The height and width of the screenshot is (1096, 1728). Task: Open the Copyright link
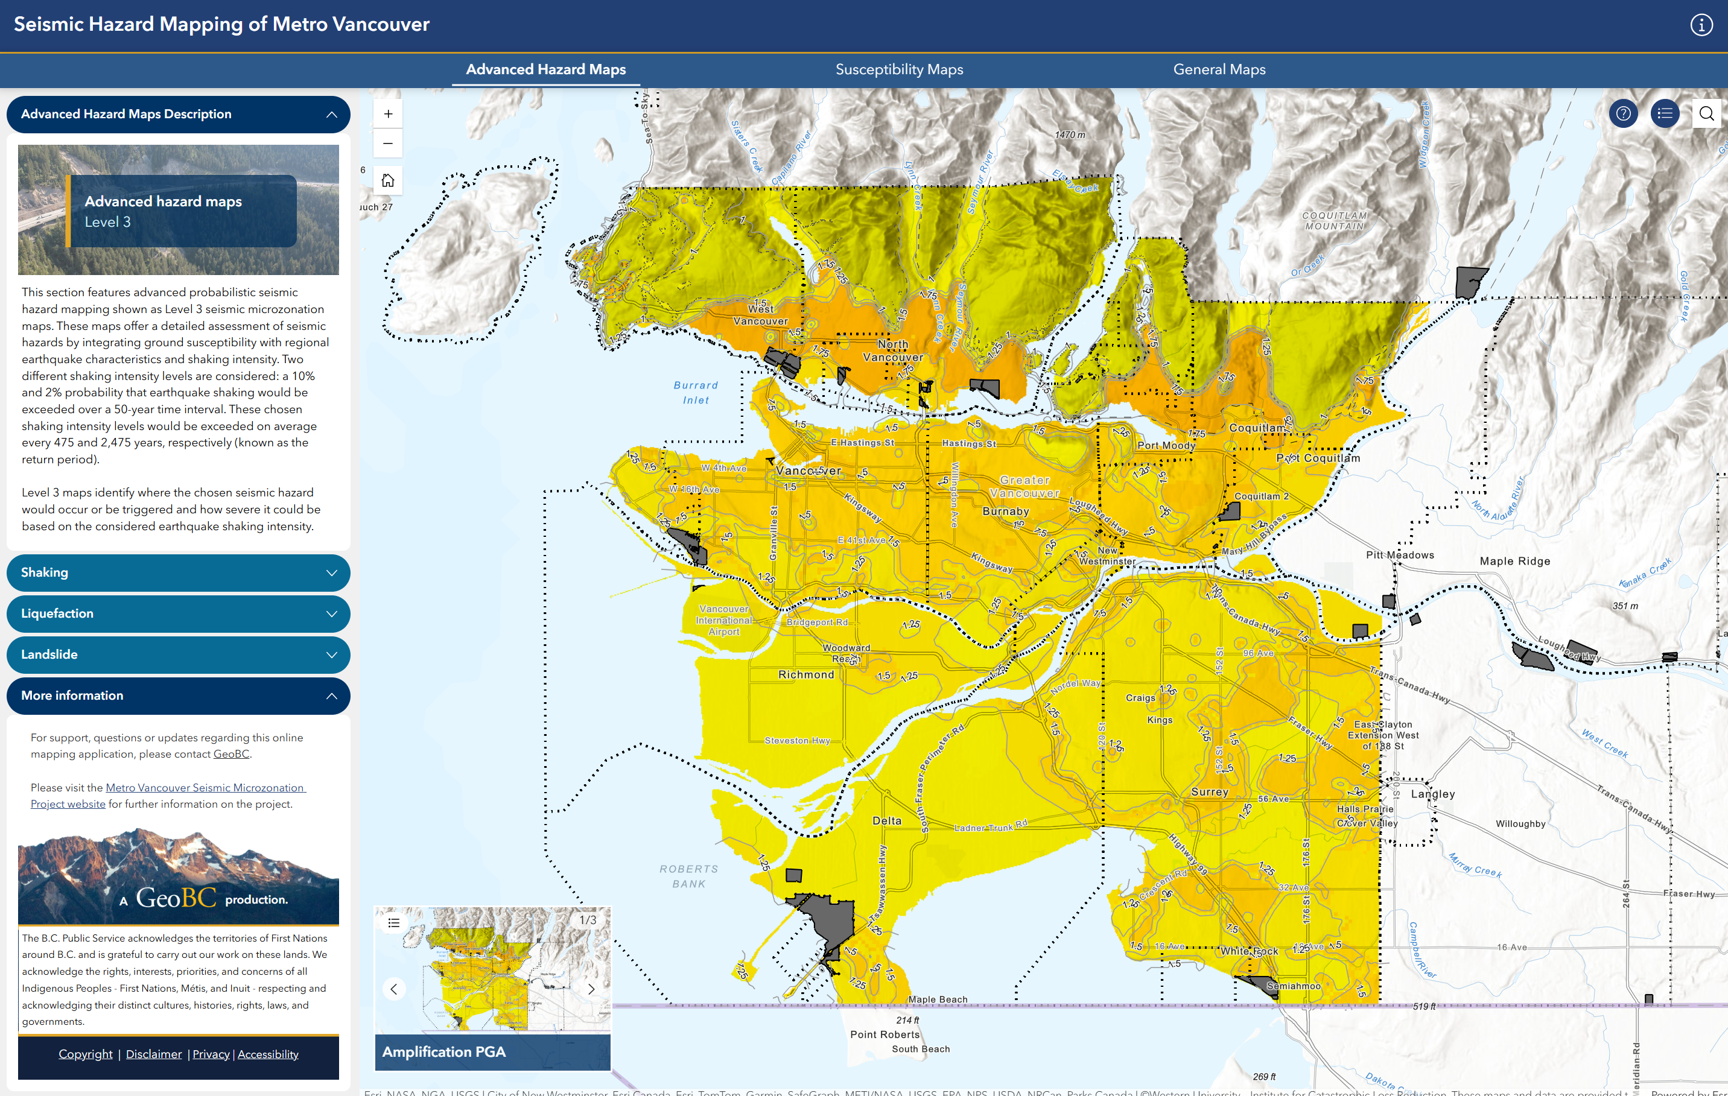coord(86,1054)
